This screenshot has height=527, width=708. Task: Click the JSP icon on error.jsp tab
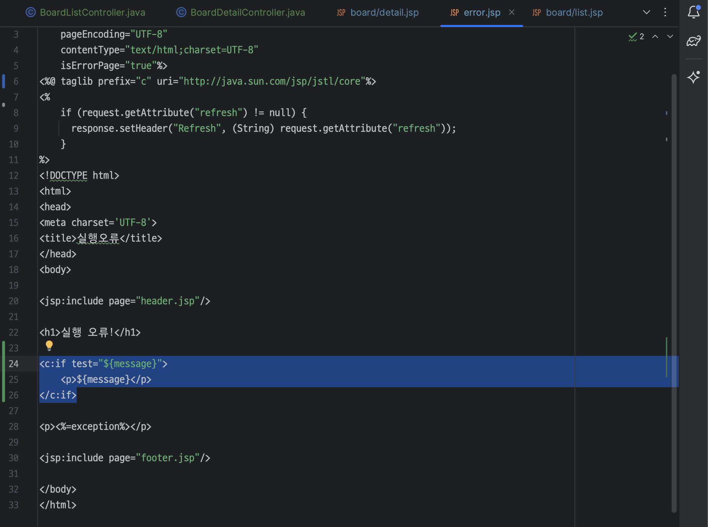(x=454, y=13)
